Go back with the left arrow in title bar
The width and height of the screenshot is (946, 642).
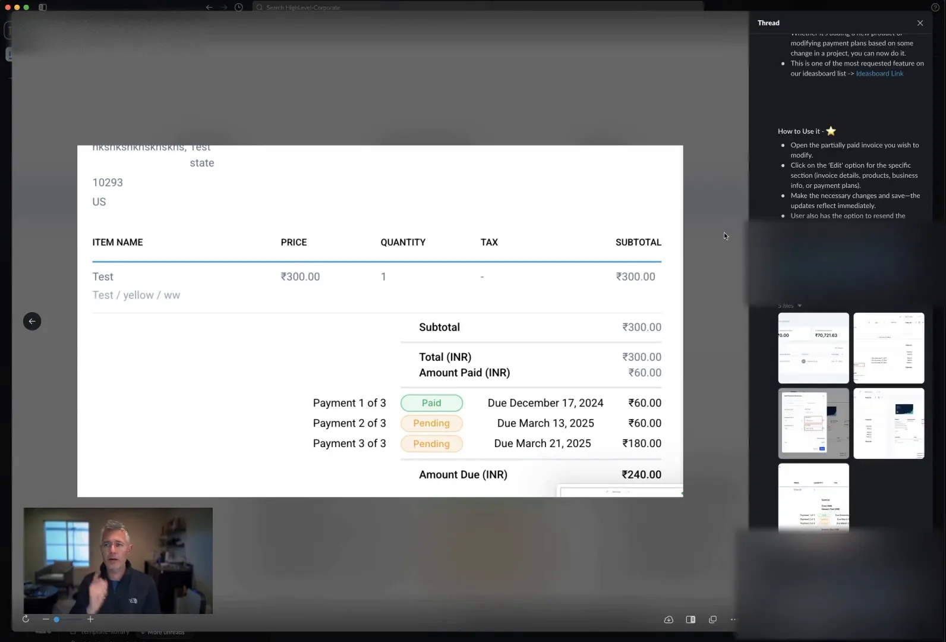[209, 7]
